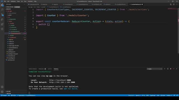This screenshot has width=179, height=100.
Task: Open the Run and Debug view
Action: [x=2, y=19]
